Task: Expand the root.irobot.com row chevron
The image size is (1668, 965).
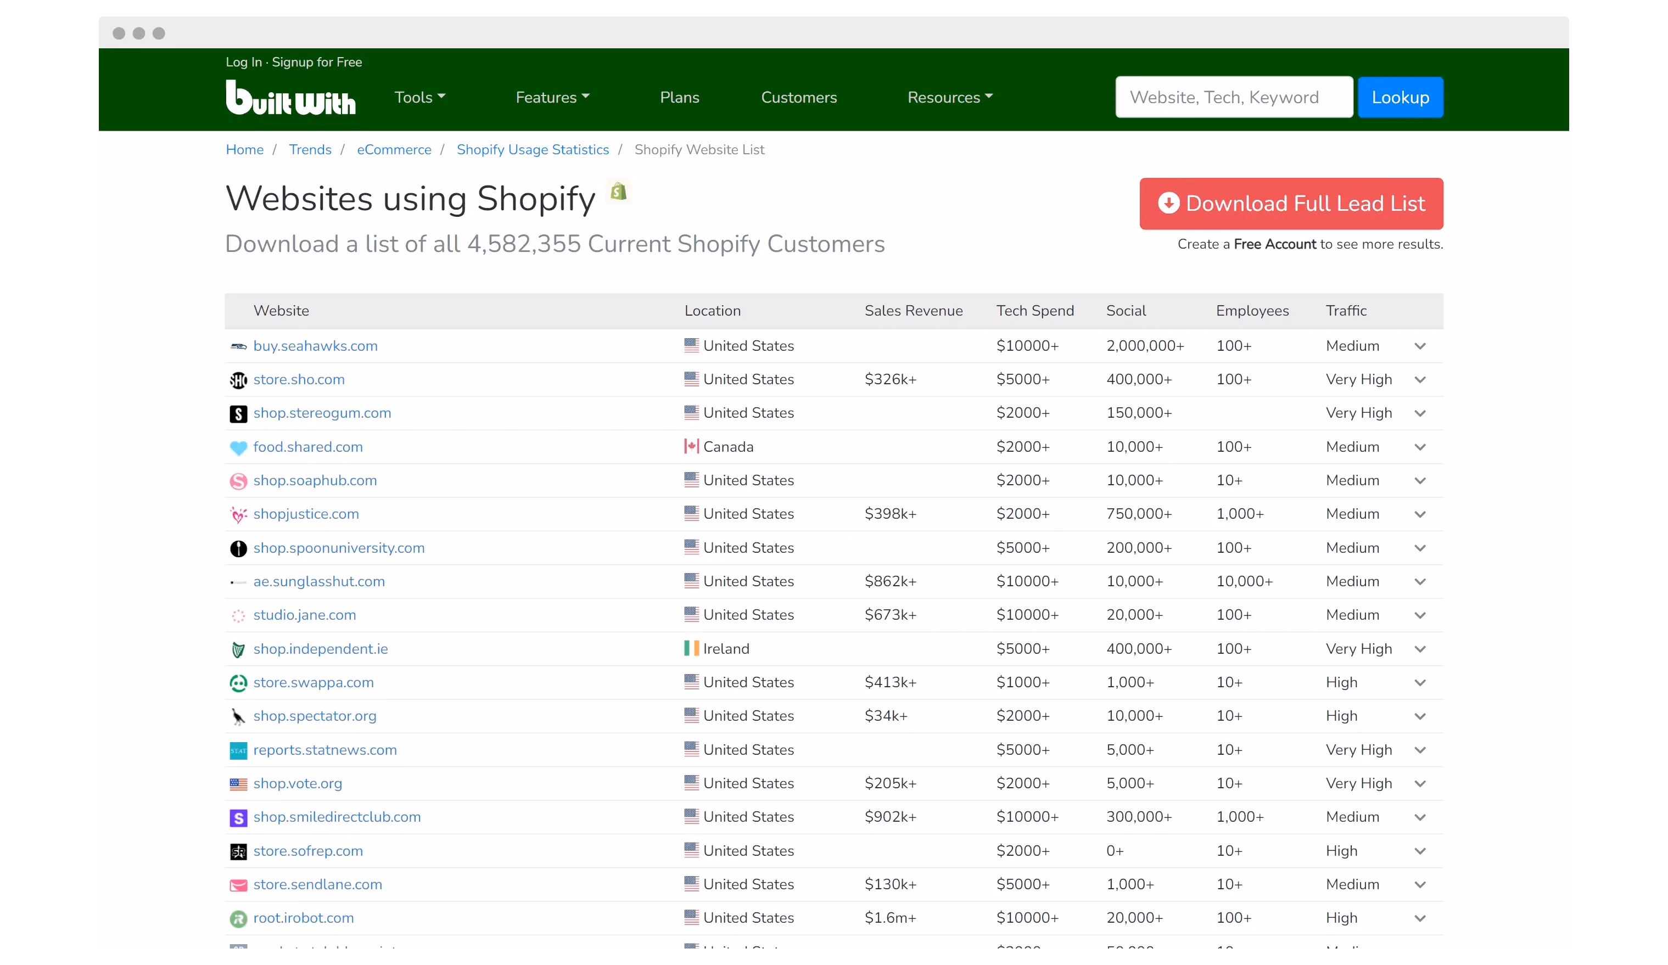Action: [x=1420, y=919]
